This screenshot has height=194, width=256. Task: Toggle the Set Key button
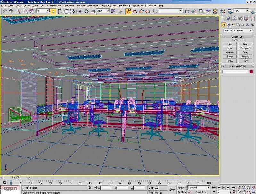pos(182,192)
